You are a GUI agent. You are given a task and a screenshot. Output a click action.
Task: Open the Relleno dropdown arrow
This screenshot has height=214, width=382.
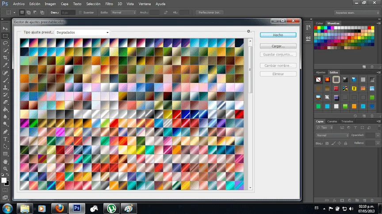[x=378, y=143]
